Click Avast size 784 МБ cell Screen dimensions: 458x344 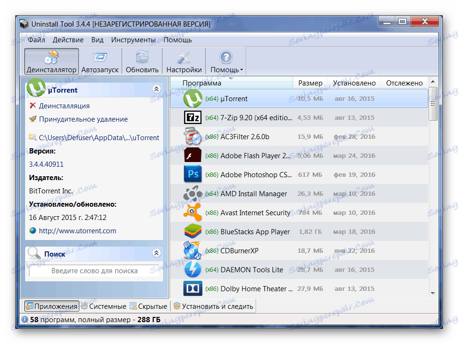tap(310, 212)
